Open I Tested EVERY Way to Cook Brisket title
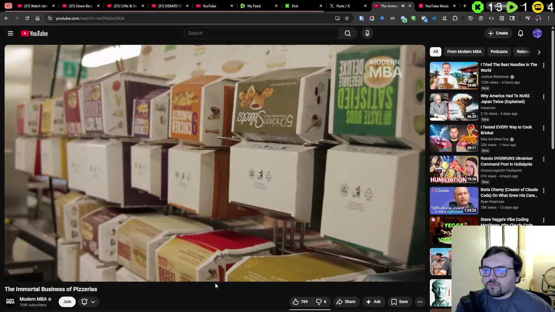 506,130
